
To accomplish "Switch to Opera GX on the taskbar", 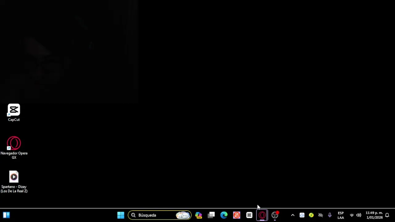I will [262, 215].
